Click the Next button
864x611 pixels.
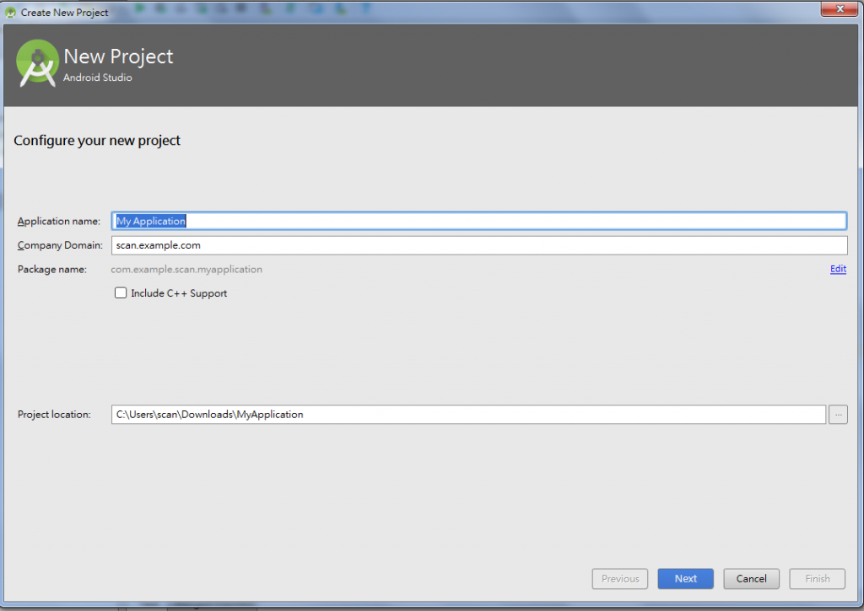click(x=685, y=578)
